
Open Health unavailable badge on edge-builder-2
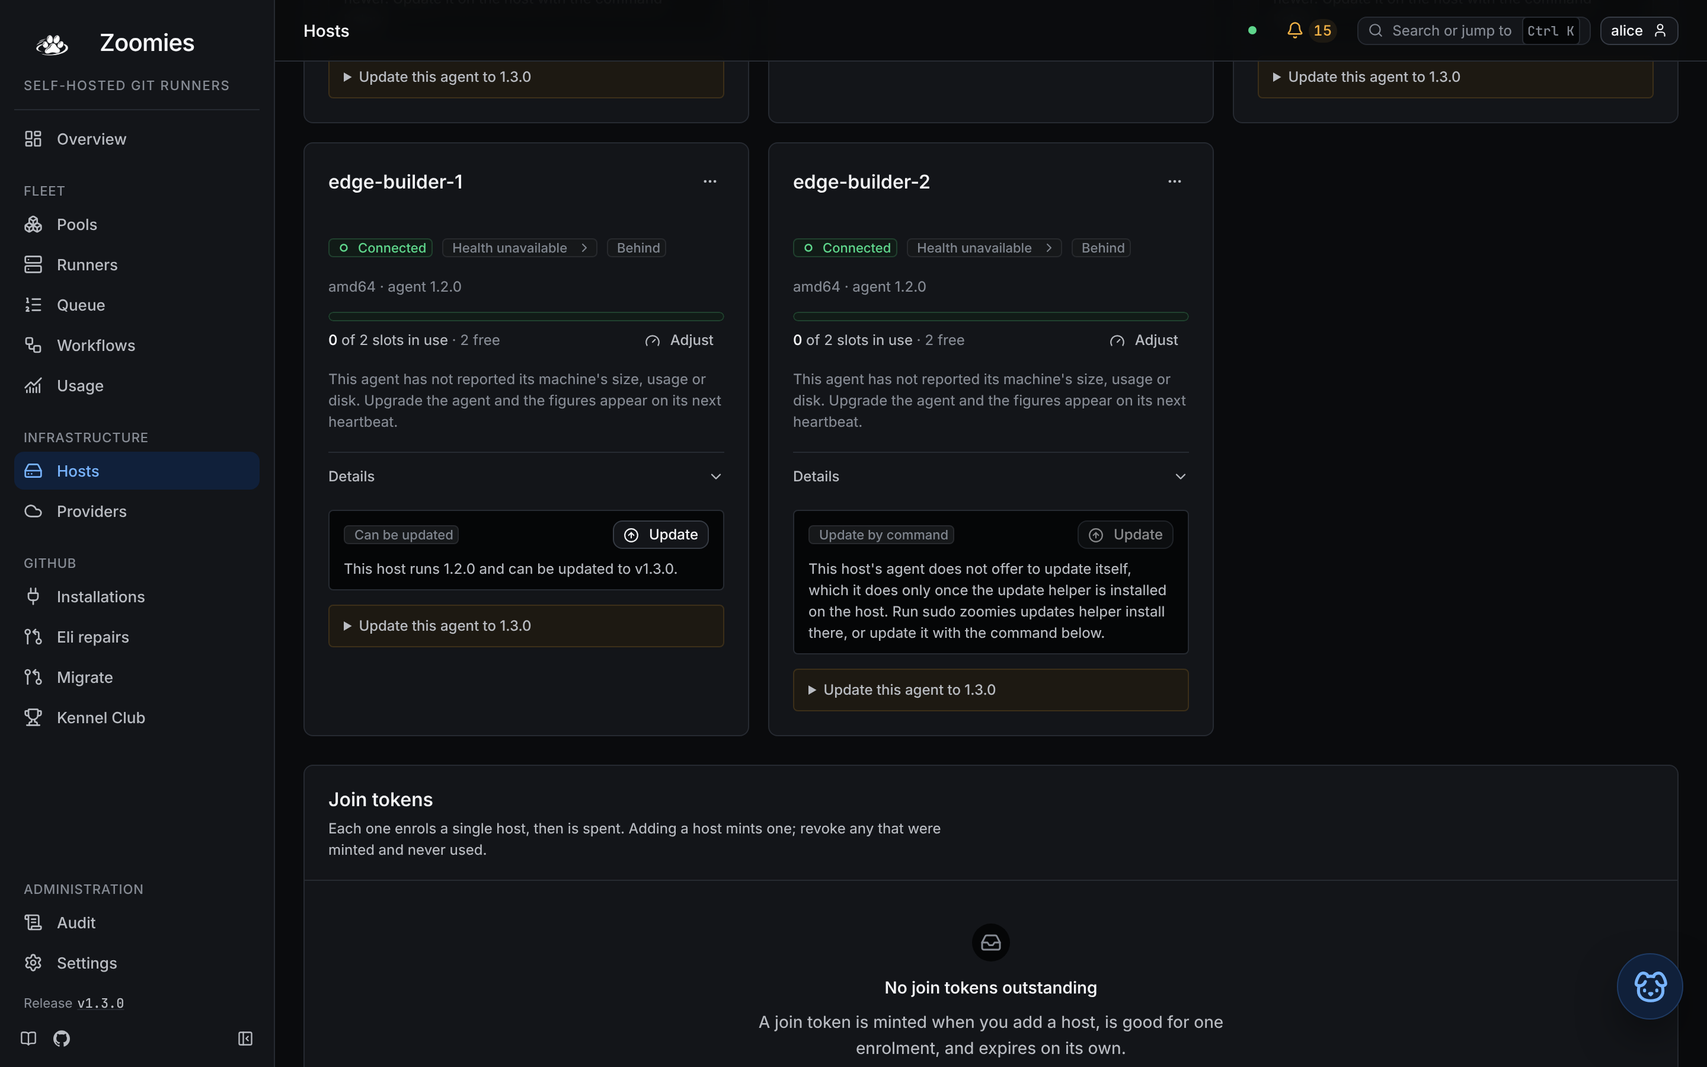point(984,248)
